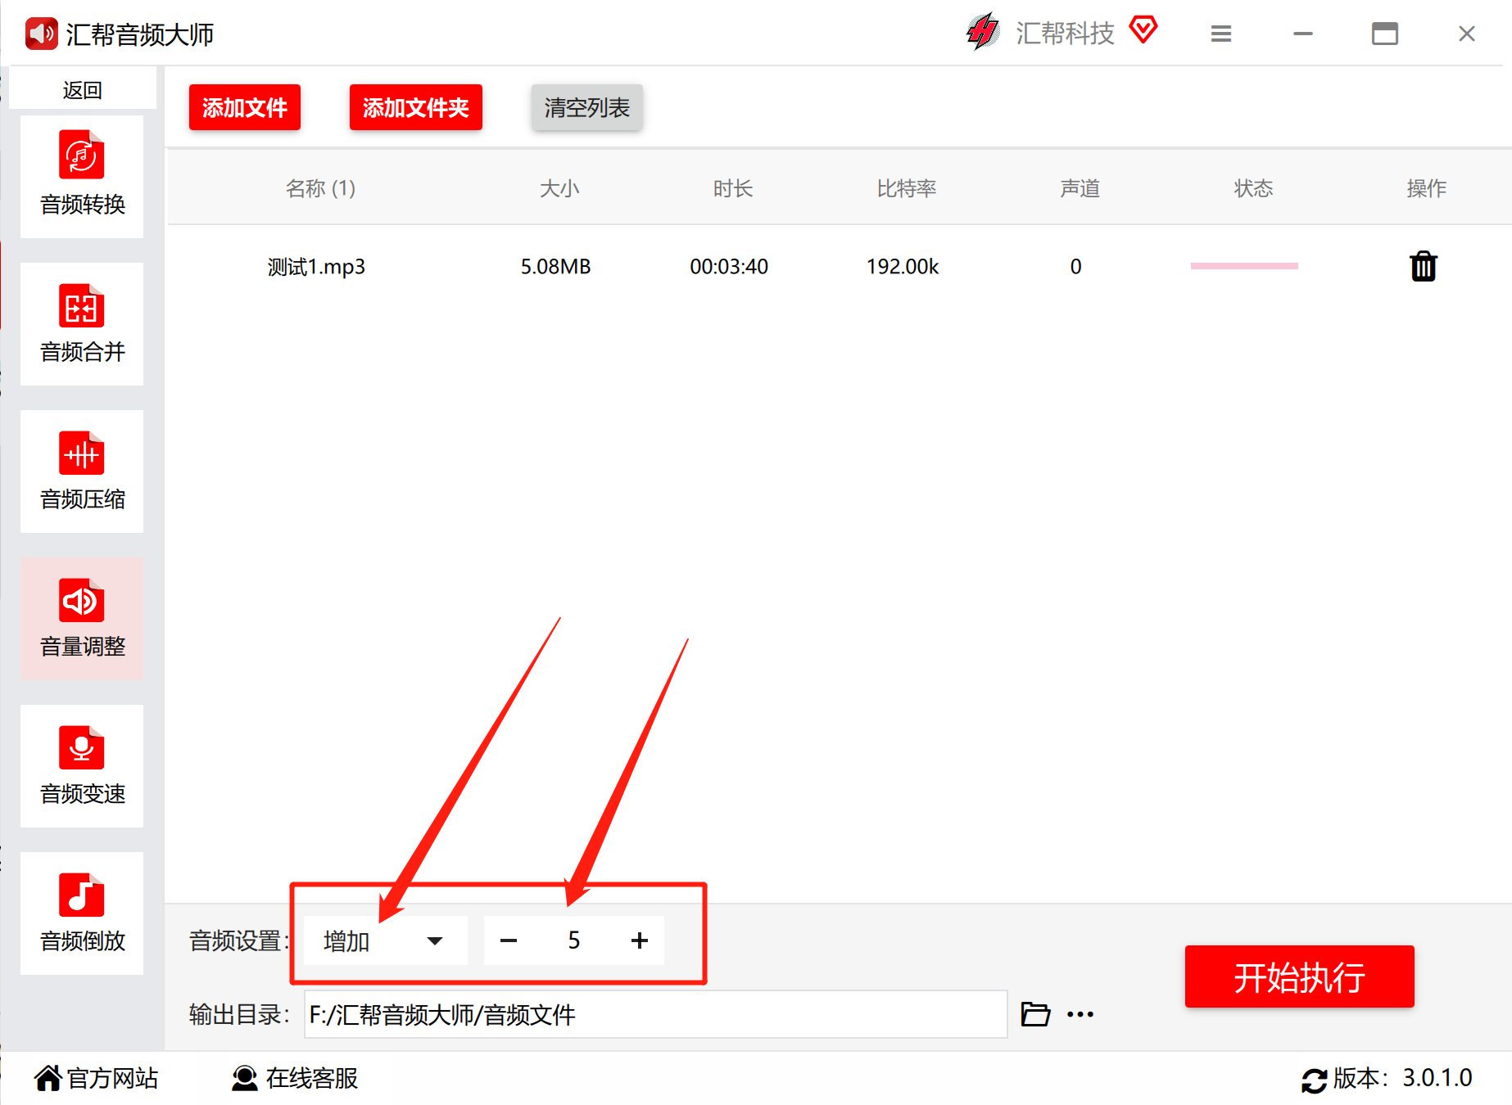Open the 音频合并 audio merge tool
1512x1105 pixels.
pos(82,324)
